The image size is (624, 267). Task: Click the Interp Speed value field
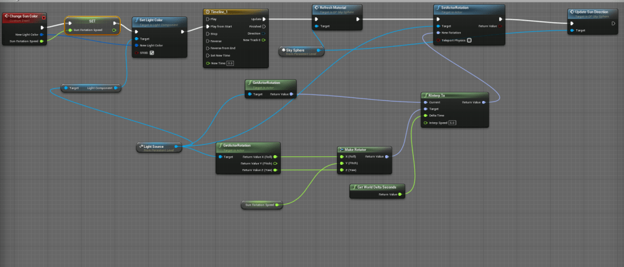pos(453,123)
